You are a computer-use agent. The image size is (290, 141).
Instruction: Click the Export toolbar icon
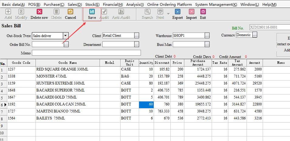pos(178,12)
